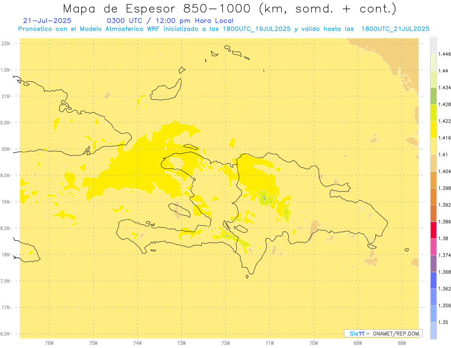
Task: Select the orange swatch between 1.398 and 1.404
Action: 433,179
